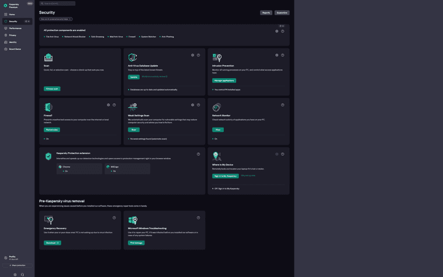Open Weak Settings Scan settings gear
The height and width of the screenshot is (277, 443).
tap(193, 105)
